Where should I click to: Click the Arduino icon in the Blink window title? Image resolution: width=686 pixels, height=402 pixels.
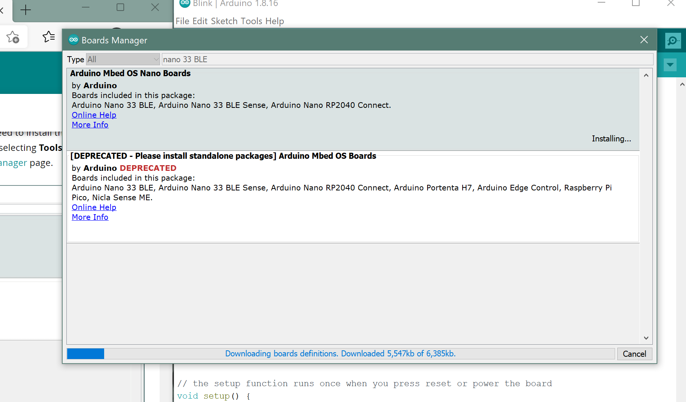(185, 3)
